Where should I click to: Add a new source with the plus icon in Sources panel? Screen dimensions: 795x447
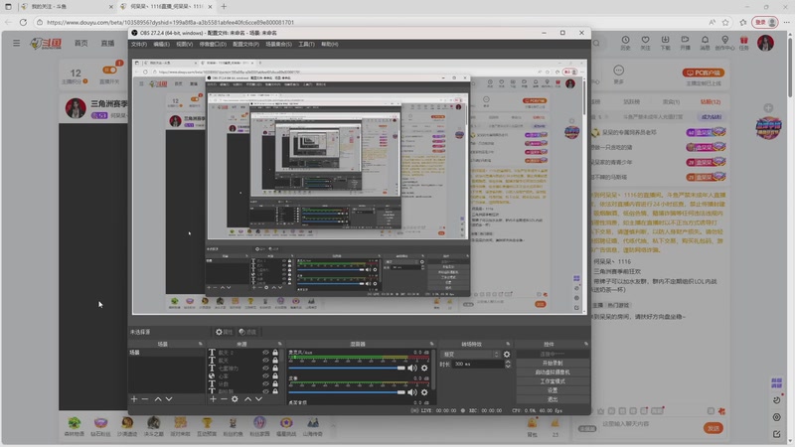tap(213, 399)
